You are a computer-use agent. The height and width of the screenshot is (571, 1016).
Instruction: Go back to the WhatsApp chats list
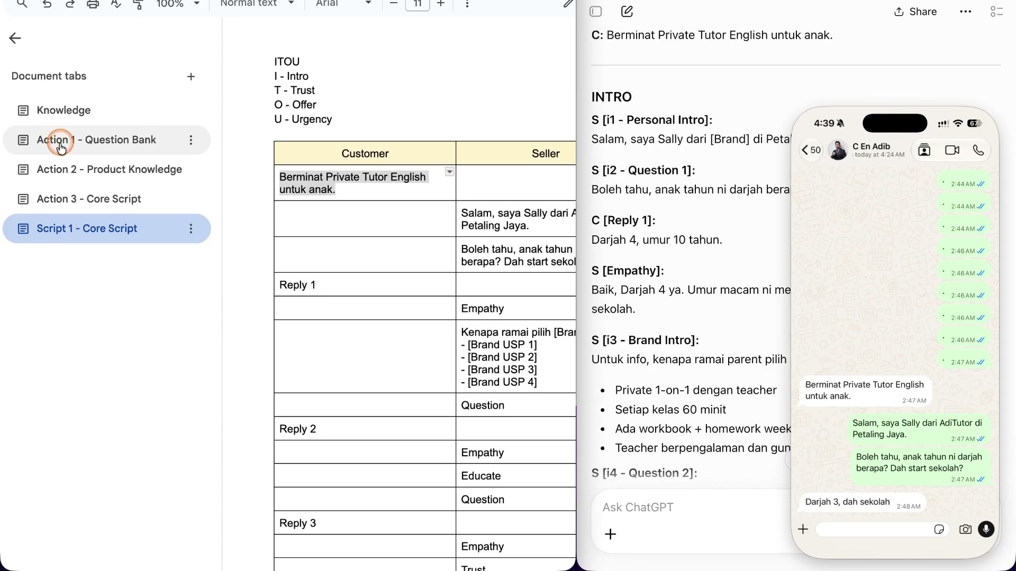[811, 151]
